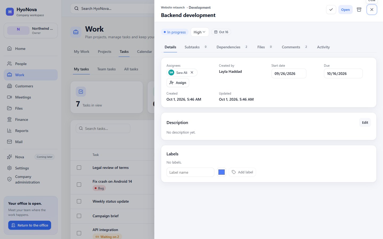Open the Activity tab
Image resolution: width=383 pixels, height=239 pixels.
pyautogui.click(x=323, y=47)
